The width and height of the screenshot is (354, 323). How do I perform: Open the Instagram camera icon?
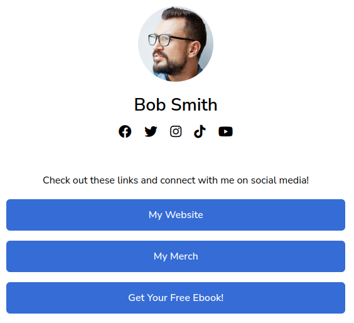coord(177,133)
